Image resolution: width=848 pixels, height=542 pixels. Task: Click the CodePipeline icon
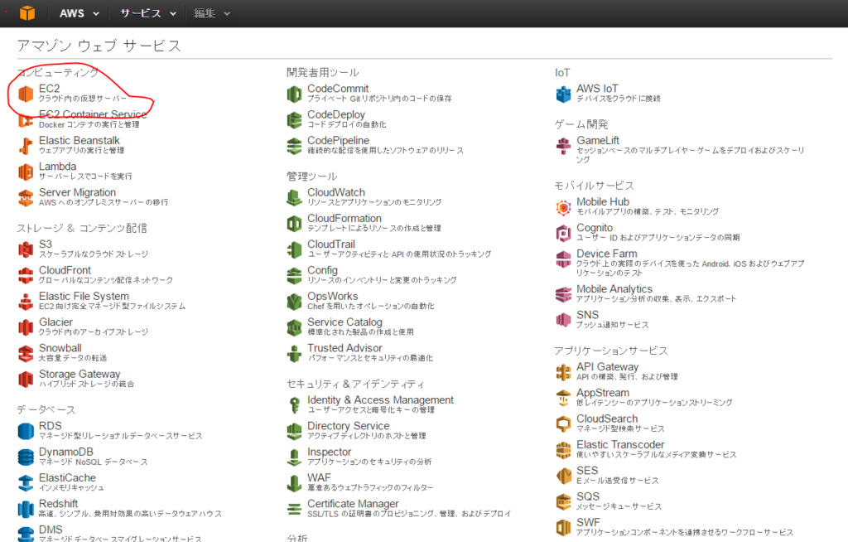294,146
